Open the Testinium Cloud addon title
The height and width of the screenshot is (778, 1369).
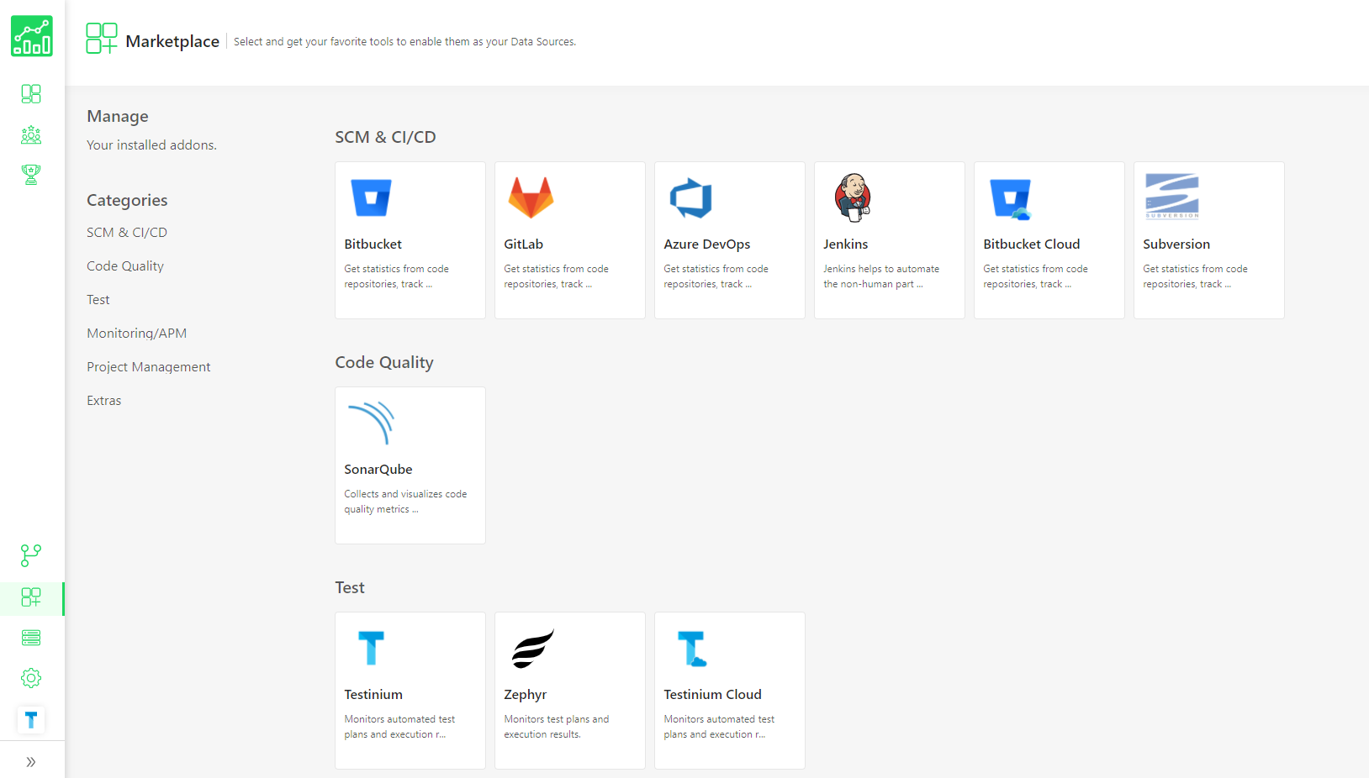(x=713, y=694)
